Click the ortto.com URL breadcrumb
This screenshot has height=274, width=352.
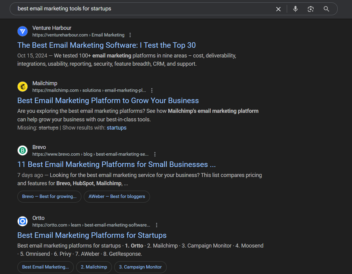pos(91,225)
